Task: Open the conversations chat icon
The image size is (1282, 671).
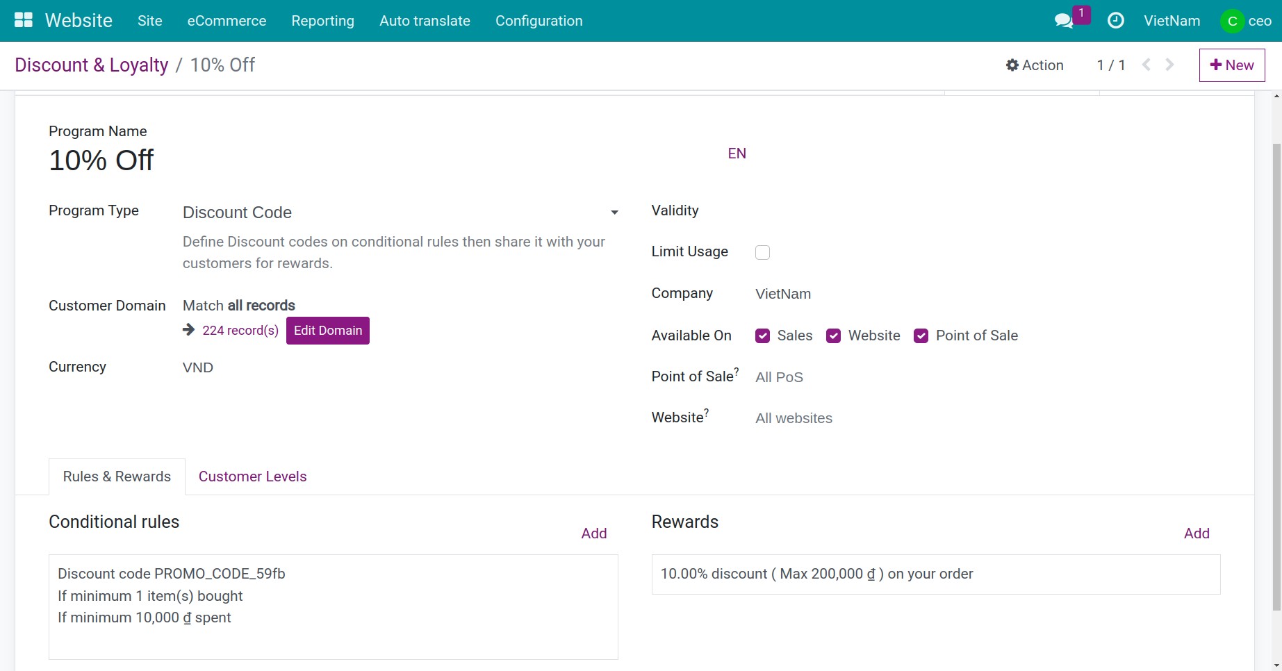Action: (x=1064, y=21)
